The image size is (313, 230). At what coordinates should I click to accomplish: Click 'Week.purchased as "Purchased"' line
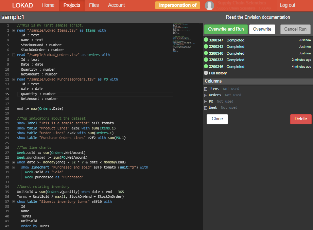(54, 177)
